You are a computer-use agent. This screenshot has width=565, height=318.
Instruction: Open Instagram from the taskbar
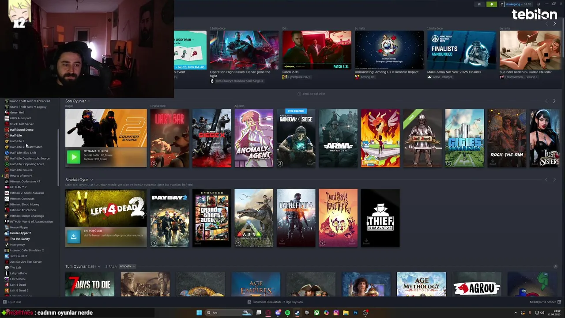[336, 313]
